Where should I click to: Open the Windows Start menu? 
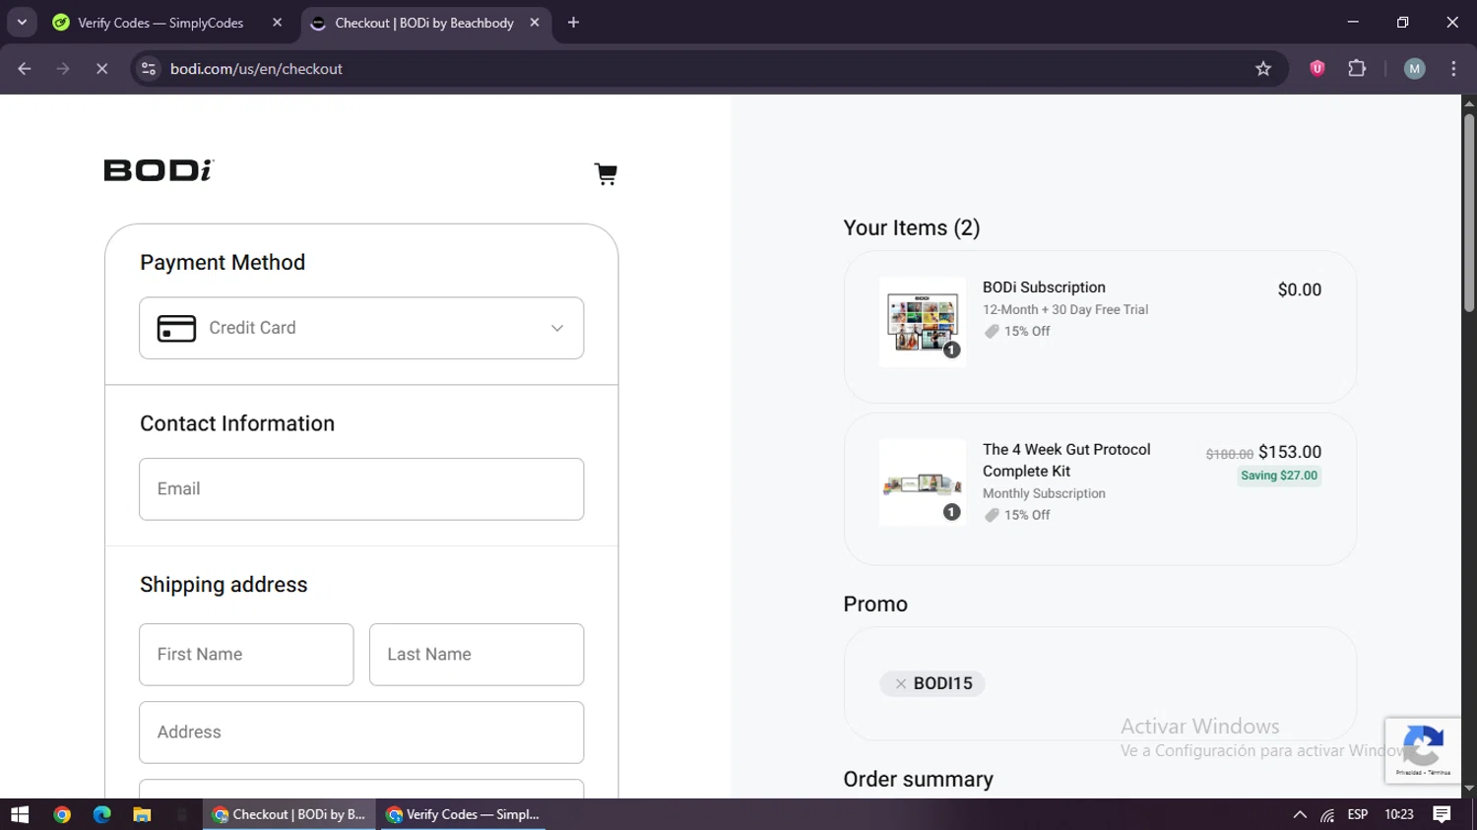20,814
